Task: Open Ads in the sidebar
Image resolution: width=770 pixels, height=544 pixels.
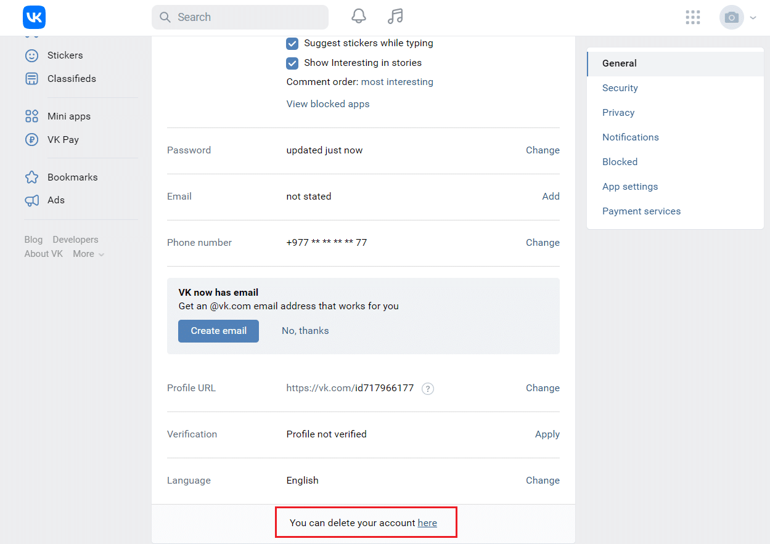Action: (x=56, y=200)
